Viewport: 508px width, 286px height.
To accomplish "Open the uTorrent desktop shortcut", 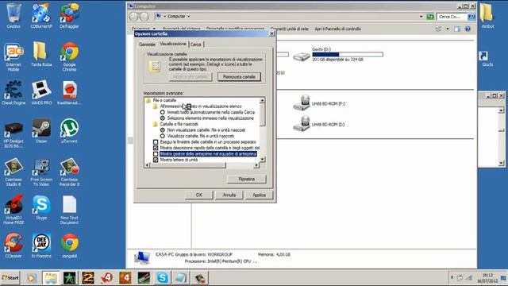I will (69, 131).
